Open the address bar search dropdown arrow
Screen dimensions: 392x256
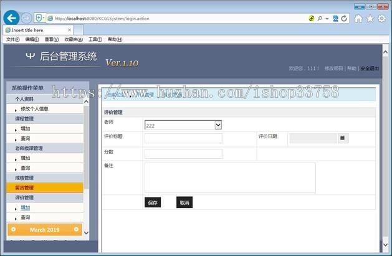pos(327,19)
